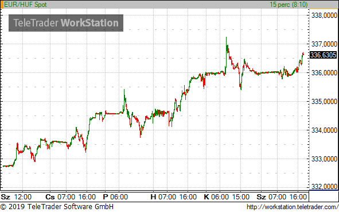Screen dimensions: 339x212
Task: Select the 335,0000 price axis label
Action: click(324, 102)
